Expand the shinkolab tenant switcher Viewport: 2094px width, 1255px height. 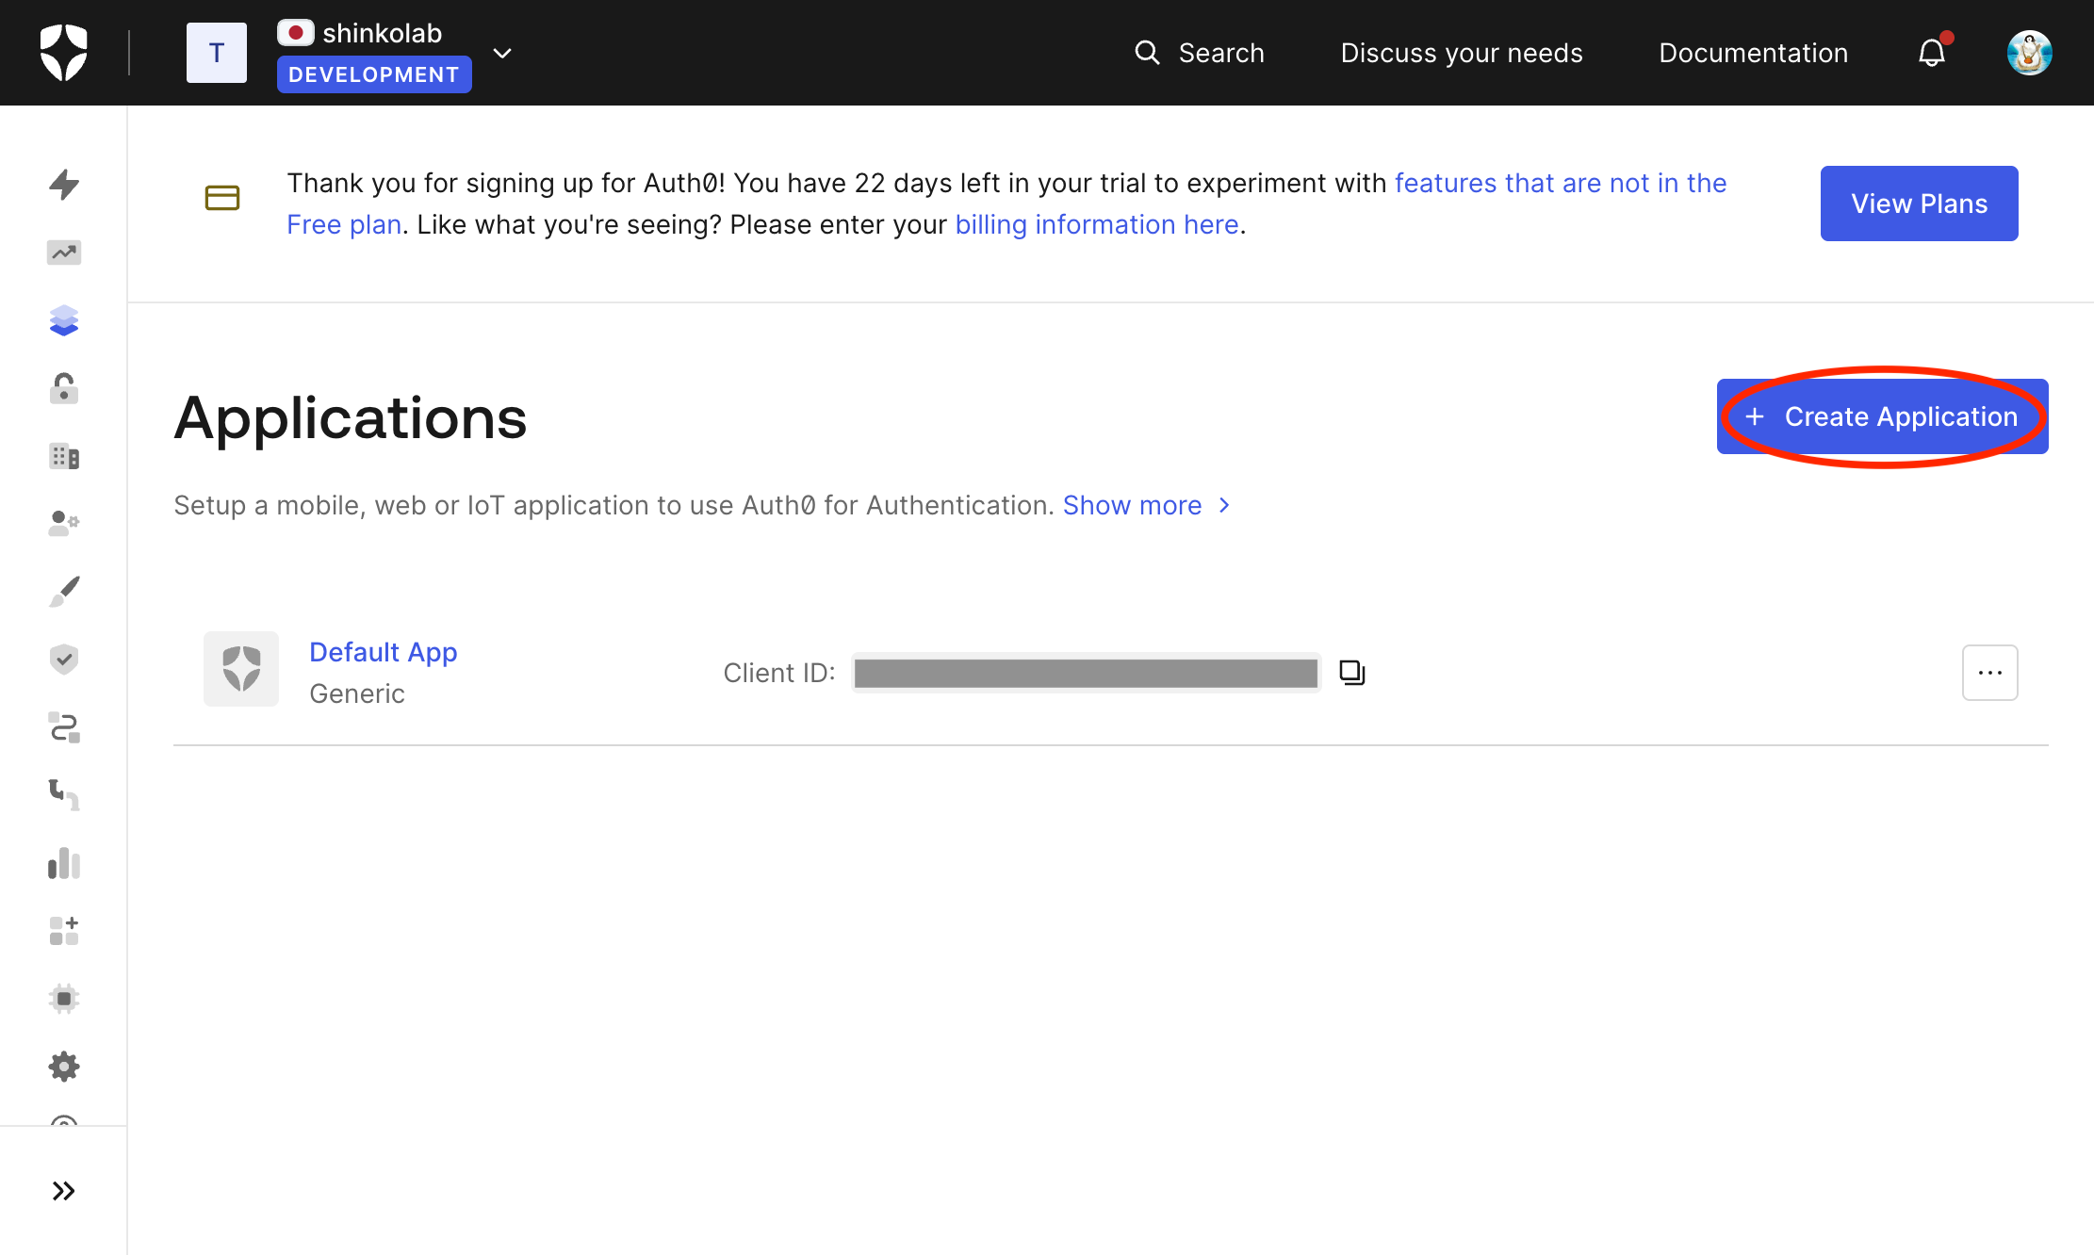pyautogui.click(x=501, y=53)
